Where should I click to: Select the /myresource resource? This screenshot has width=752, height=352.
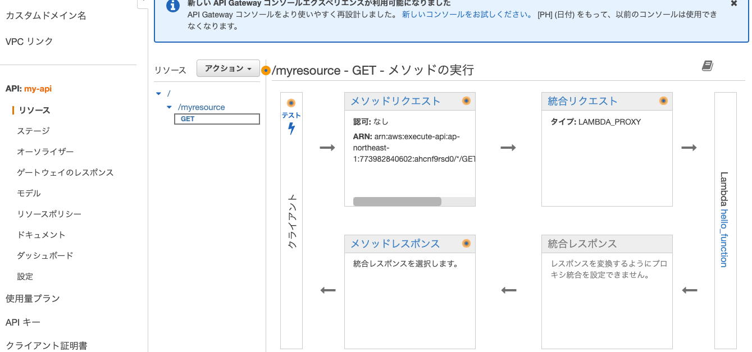pyautogui.click(x=201, y=107)
